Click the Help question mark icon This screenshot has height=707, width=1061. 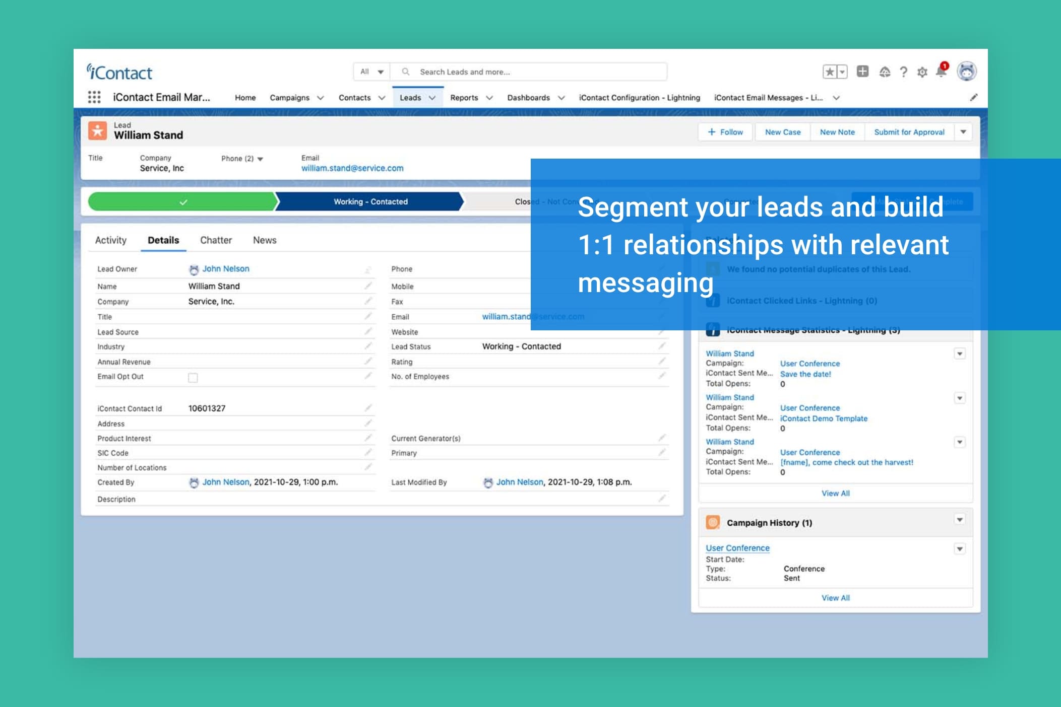coord(904,73)
